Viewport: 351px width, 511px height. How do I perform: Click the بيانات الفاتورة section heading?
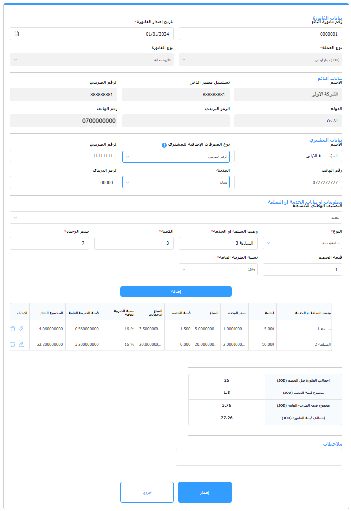[327, 18]
